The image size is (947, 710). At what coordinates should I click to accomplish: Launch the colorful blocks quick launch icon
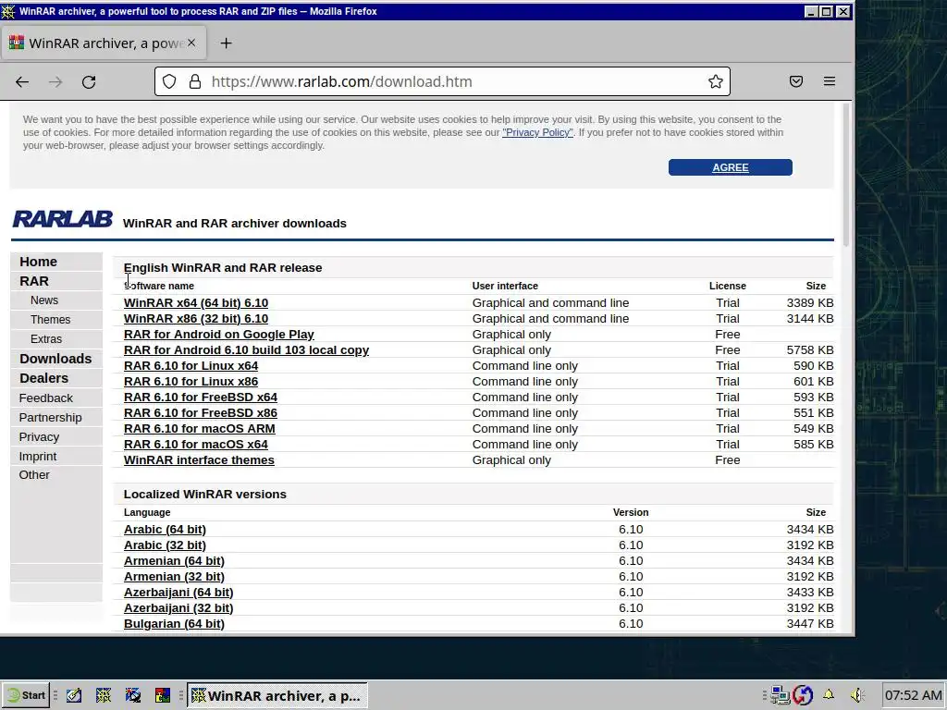tap(163, 695)
